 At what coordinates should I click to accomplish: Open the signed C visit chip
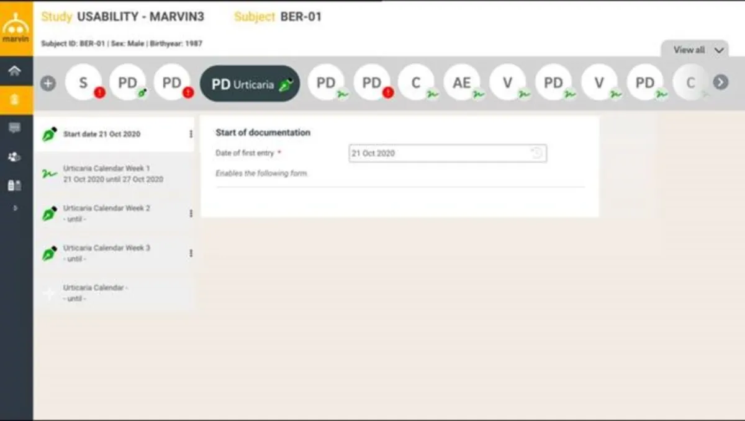coord(417,82)
